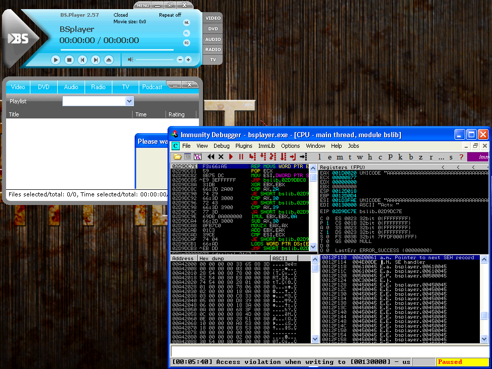The height and width of the screenshot is (369, 492).
Task: Open File menu in Immunity Debugger
Action: [x=186, y=146]
